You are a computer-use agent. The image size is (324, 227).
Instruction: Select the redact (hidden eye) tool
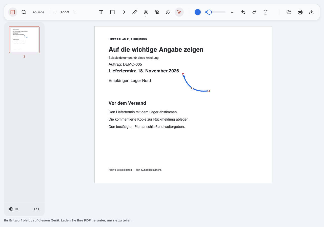(x=157, y=12)
